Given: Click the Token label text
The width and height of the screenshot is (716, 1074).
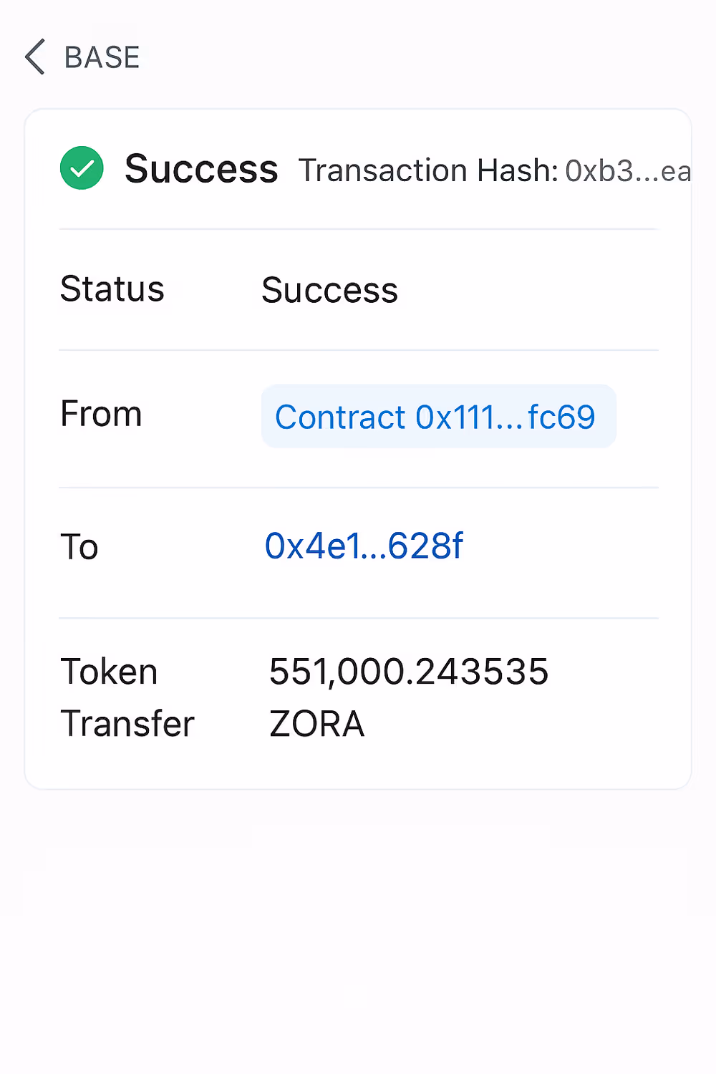Looking at the screenshot, I should point(109,672).
